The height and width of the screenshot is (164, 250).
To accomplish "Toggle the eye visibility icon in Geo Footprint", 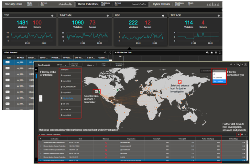I will point(242,64).
